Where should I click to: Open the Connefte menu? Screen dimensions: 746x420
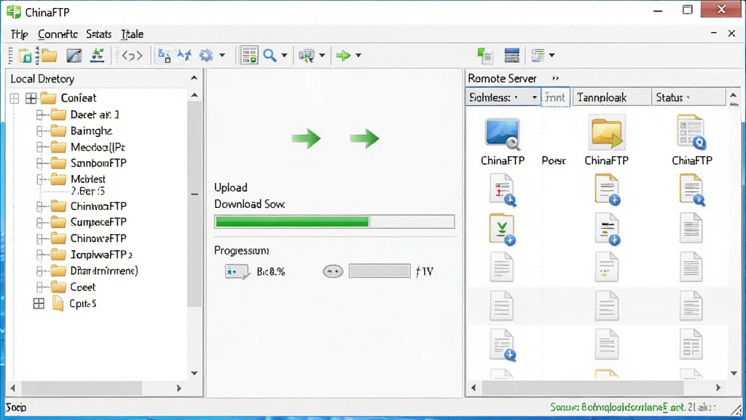[x=58, y=34]
